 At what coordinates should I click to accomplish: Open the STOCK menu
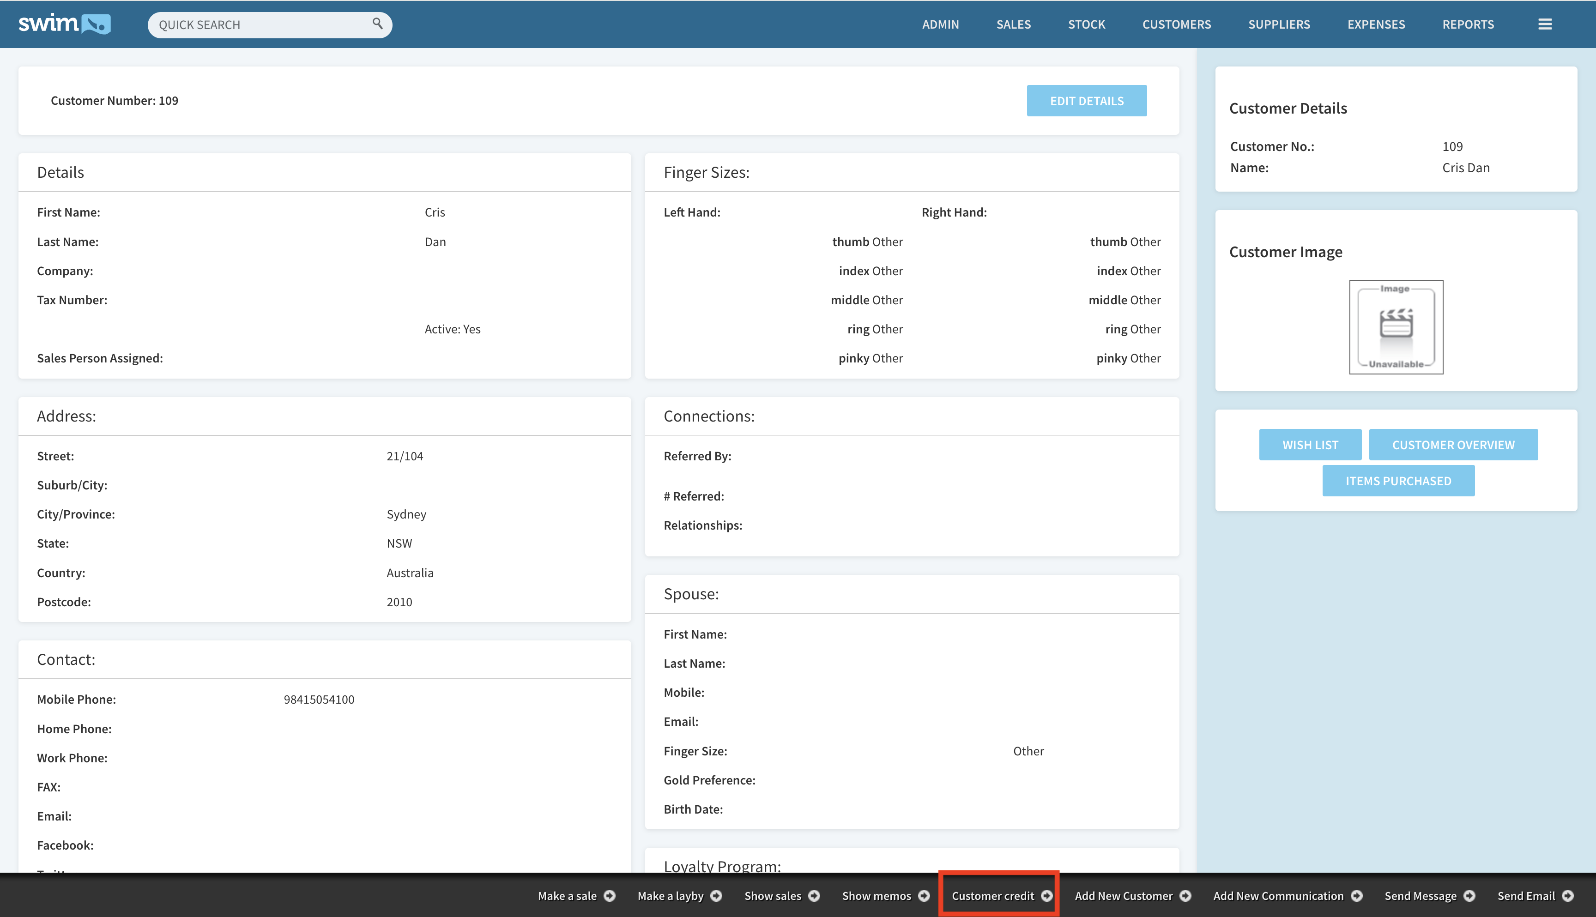[x=1087, y=24]
